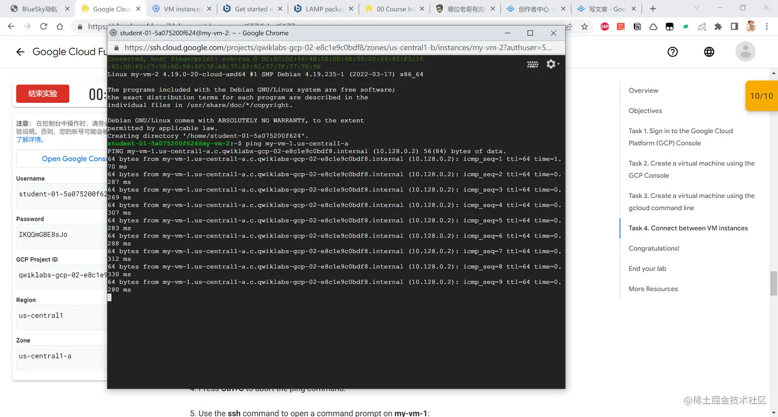Click the red 结束实验 button
Image resolution: width=778 pixels, height=417 pixels.
(43, 94)
